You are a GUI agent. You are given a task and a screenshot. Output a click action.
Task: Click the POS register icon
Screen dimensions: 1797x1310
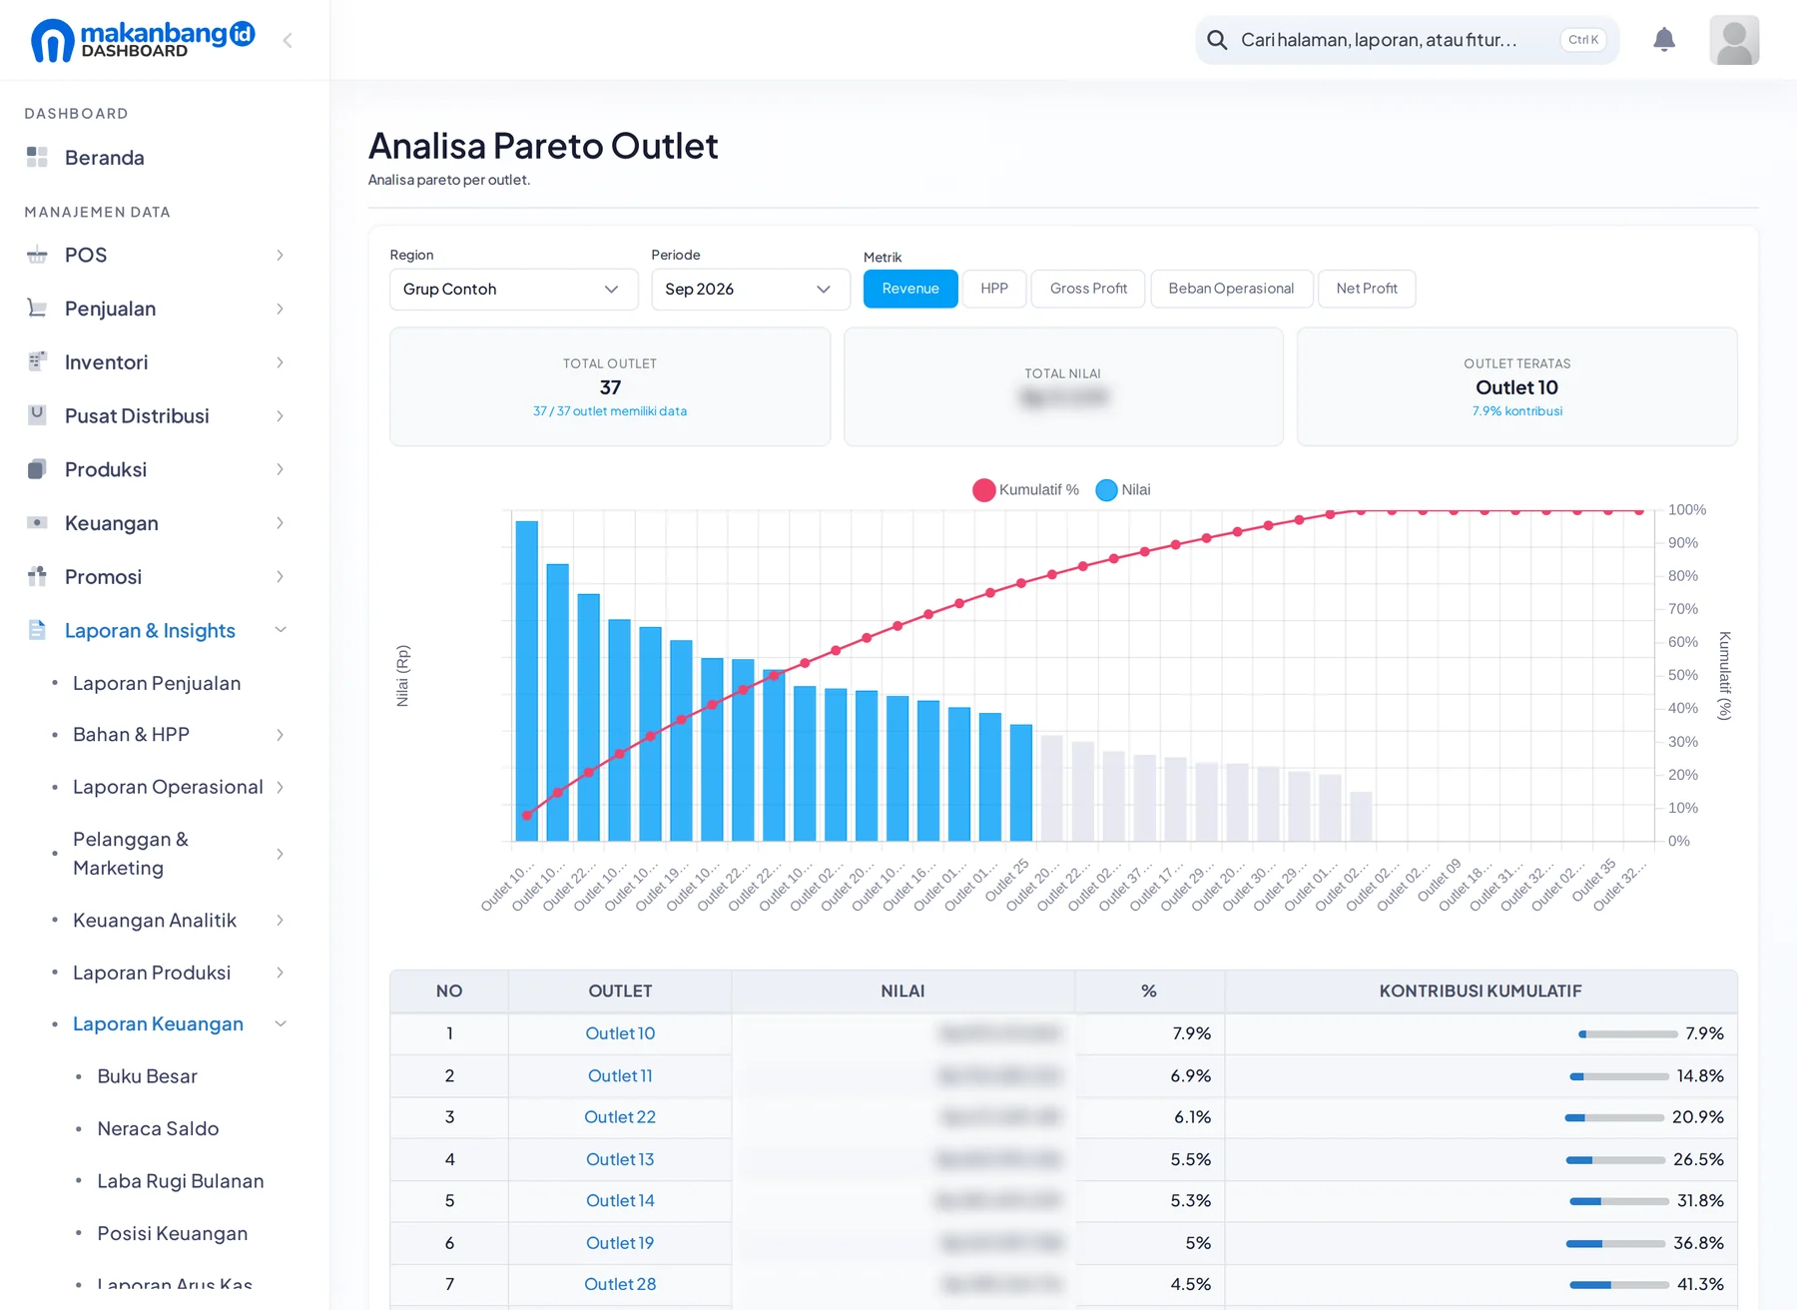pos(37,255)
